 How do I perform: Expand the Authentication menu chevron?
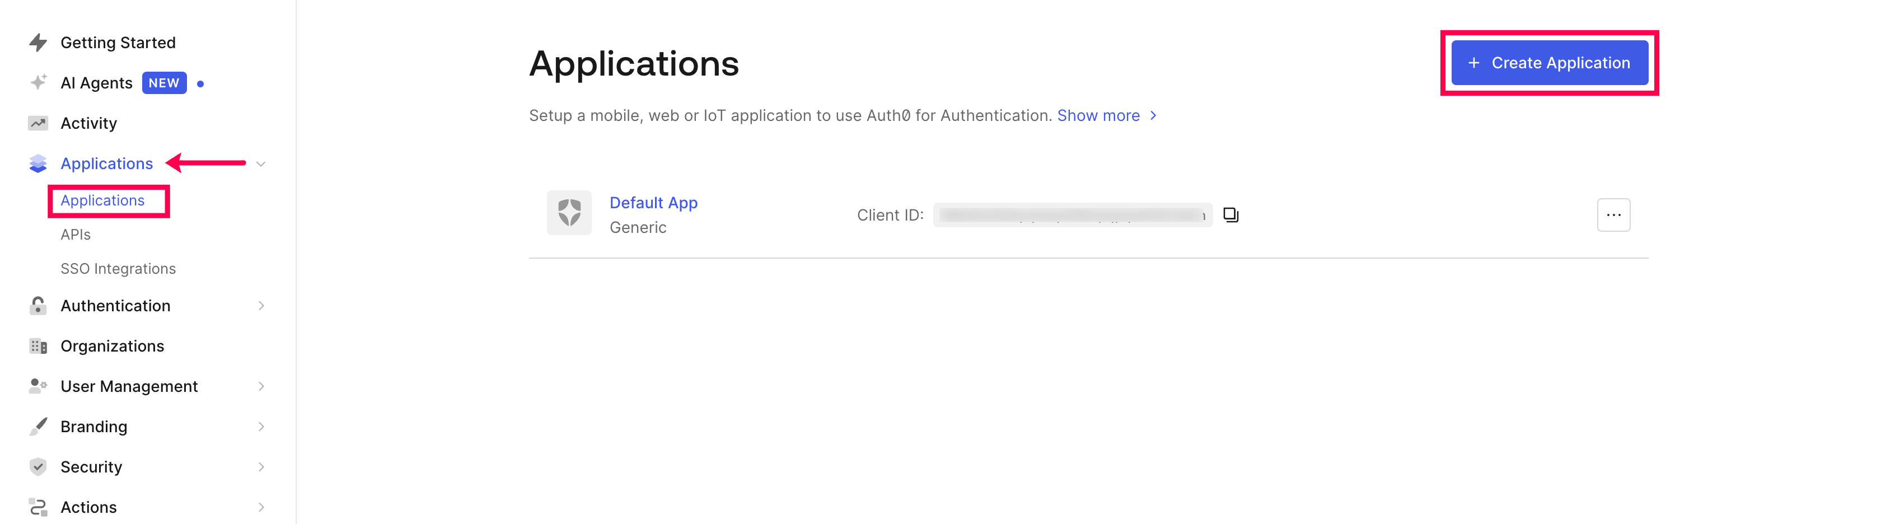pyautogui.click(x=261, y=306)
